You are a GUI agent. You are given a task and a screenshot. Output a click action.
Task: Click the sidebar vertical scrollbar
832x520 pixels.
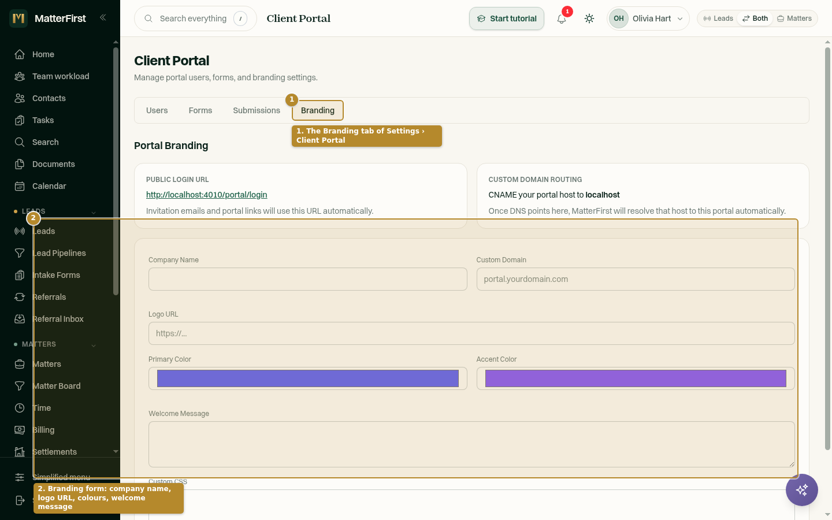tap(116, 171)
